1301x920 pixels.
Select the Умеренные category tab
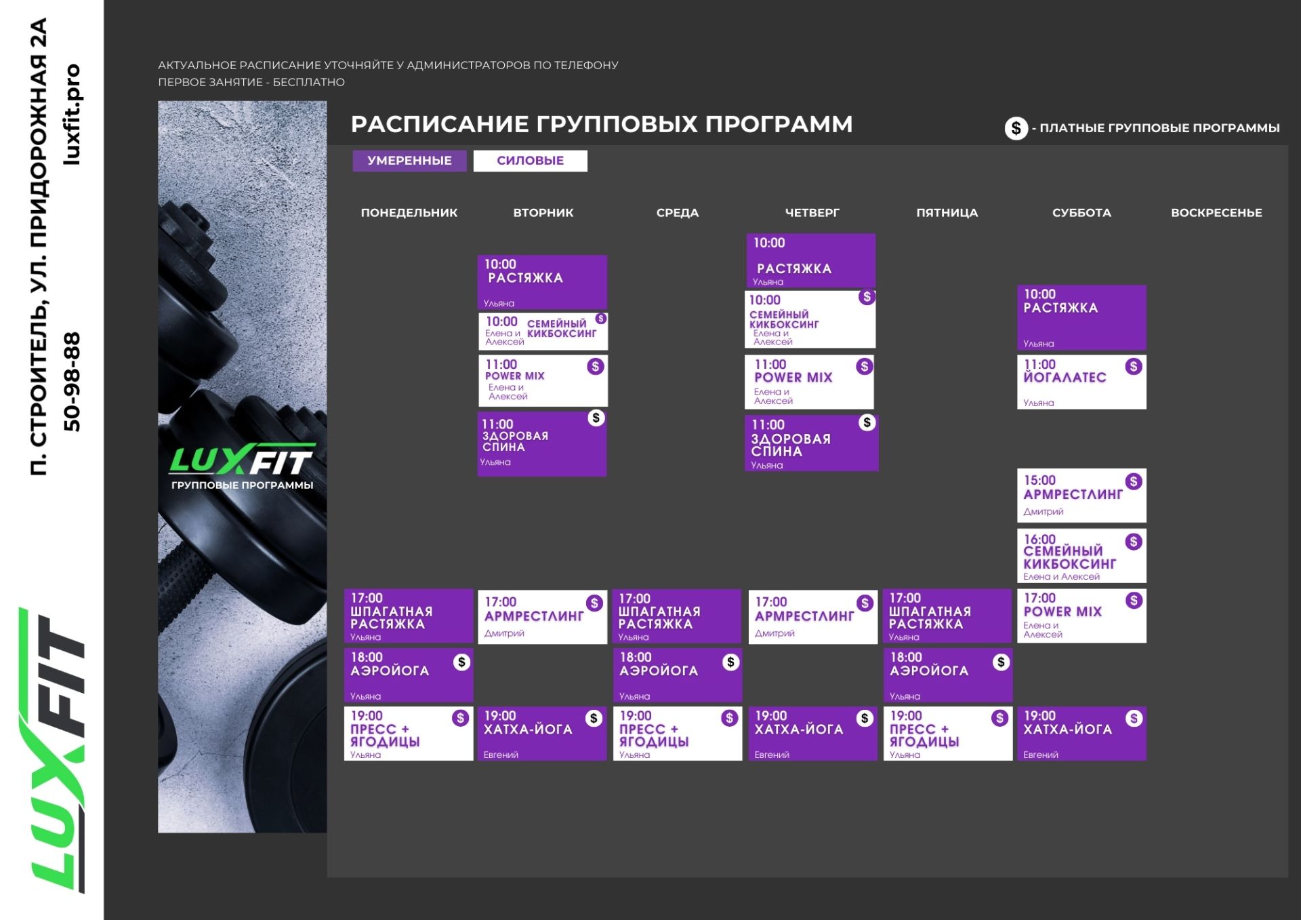409,161
